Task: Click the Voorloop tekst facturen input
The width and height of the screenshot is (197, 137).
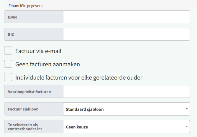Action: click(x=126, y=92)
